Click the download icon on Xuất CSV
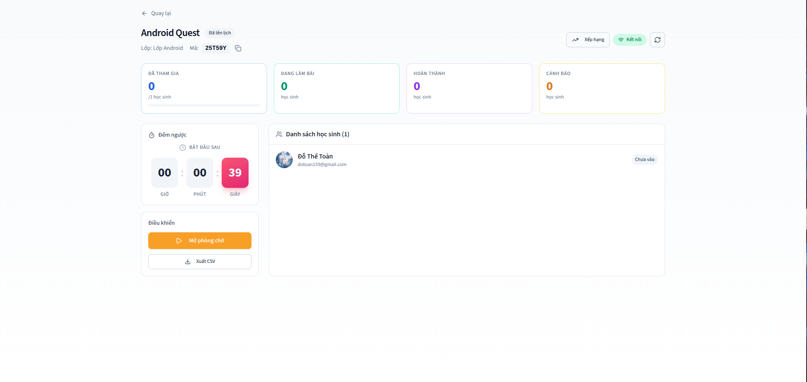This screenshot has width=807, height=382. [188, 261]
